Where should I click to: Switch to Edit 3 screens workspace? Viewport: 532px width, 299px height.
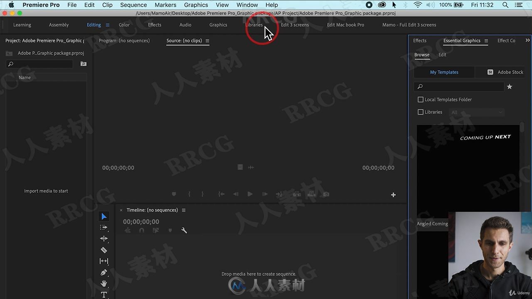coord(295,25)
